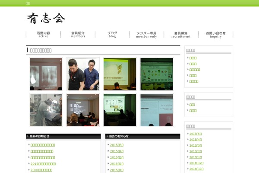Click the 過去のお知らせ header
Image resolution: width=259 pixels, height=173 pixels.
pyautogui.click(x=143, y=136)
